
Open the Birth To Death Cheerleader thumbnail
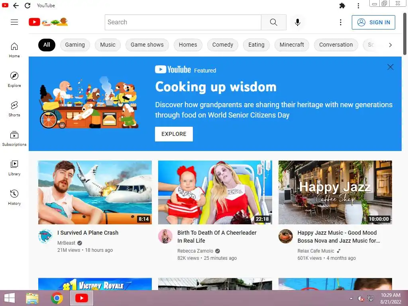coord(215,192)
